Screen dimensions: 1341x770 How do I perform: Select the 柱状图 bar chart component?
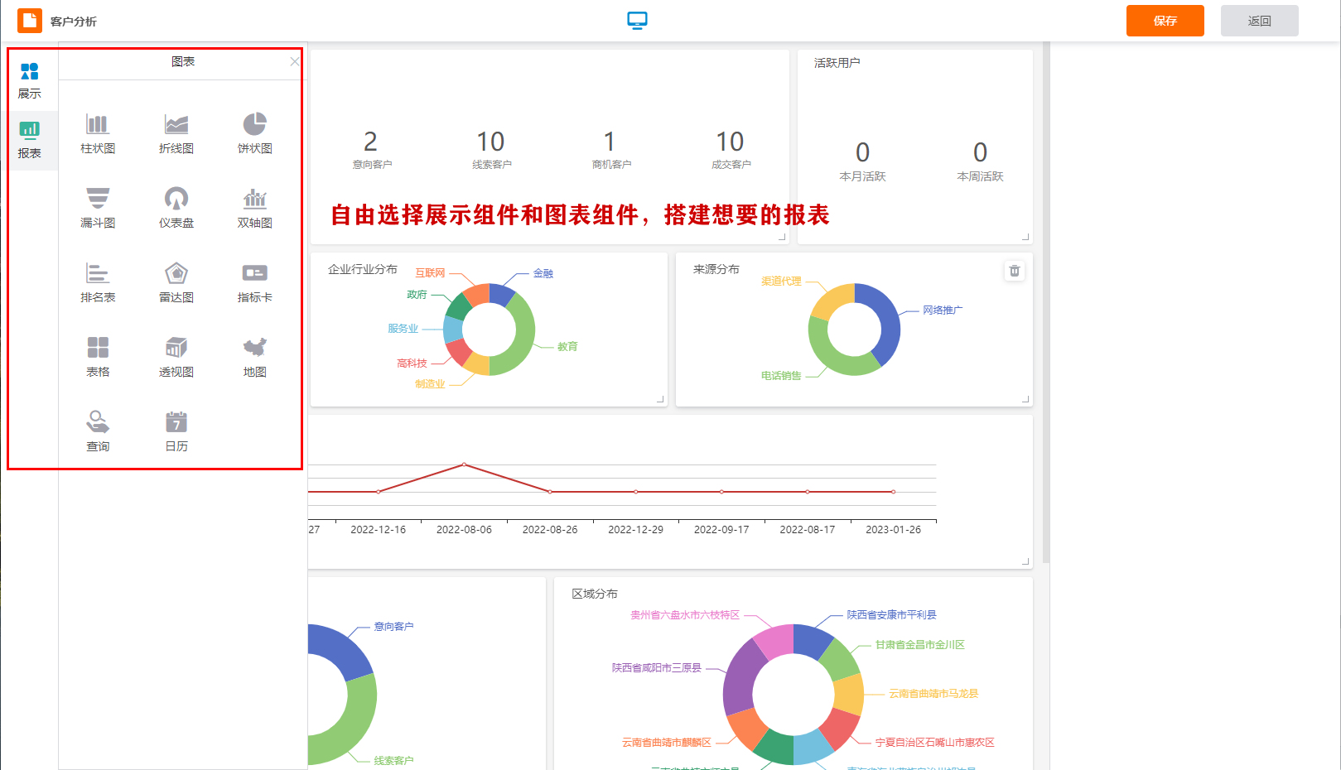pyautogui.click(x=97, y=133)
